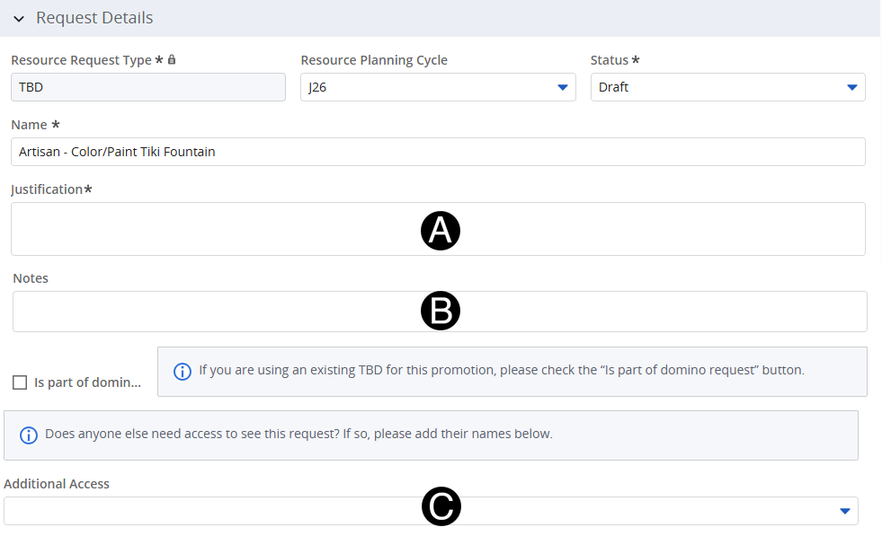Click the locked TBD request type field
882x536 pixels.
(x=148, y=87)
